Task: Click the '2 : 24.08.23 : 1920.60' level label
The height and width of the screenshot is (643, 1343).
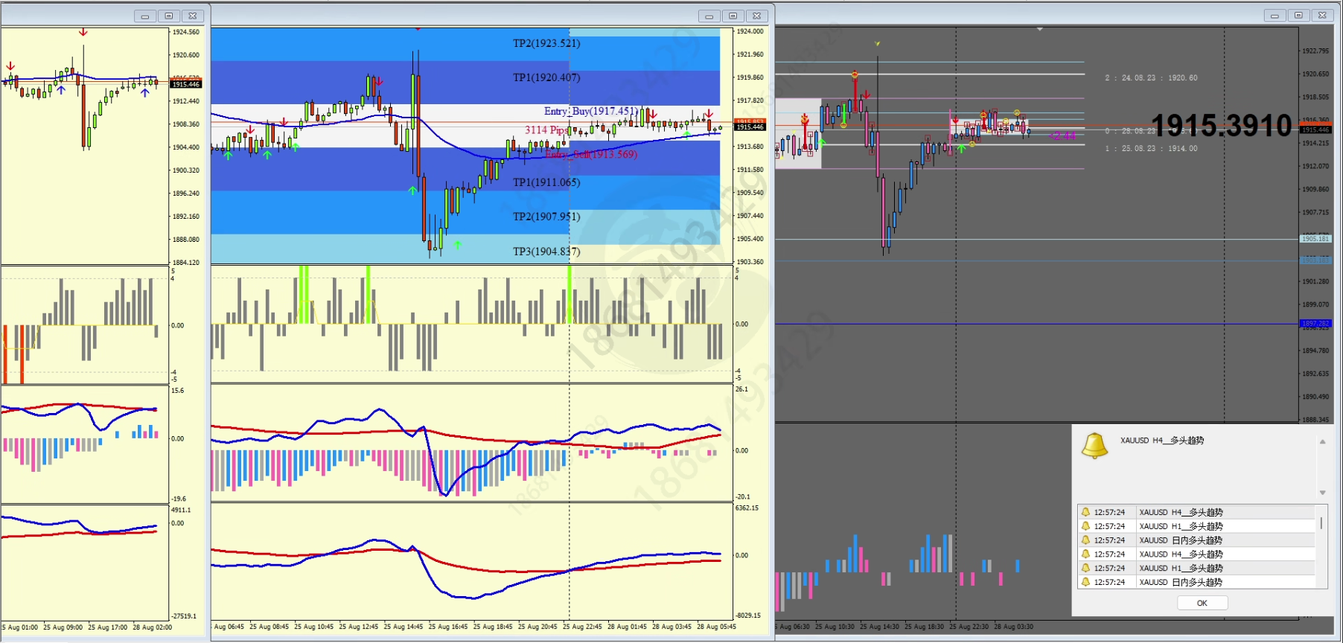Action: (x=1151, y=78)
